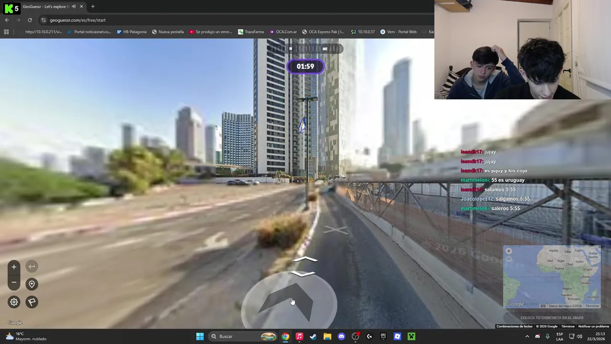Zoom in the street view with plus button

tap(14, 267)
